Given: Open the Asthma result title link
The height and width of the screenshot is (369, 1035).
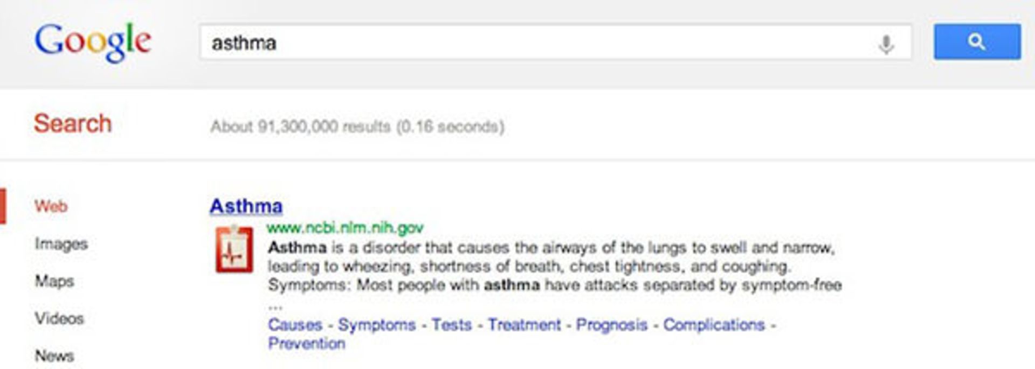Looking at the screenshot, I should click(246, 206).
